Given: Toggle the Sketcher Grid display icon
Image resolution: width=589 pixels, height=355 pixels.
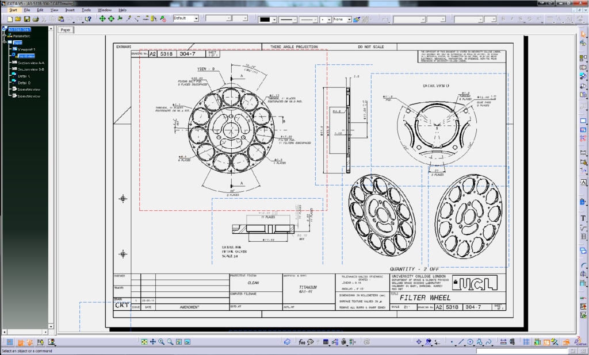Looking at the screenshot, I should [10, 342].
